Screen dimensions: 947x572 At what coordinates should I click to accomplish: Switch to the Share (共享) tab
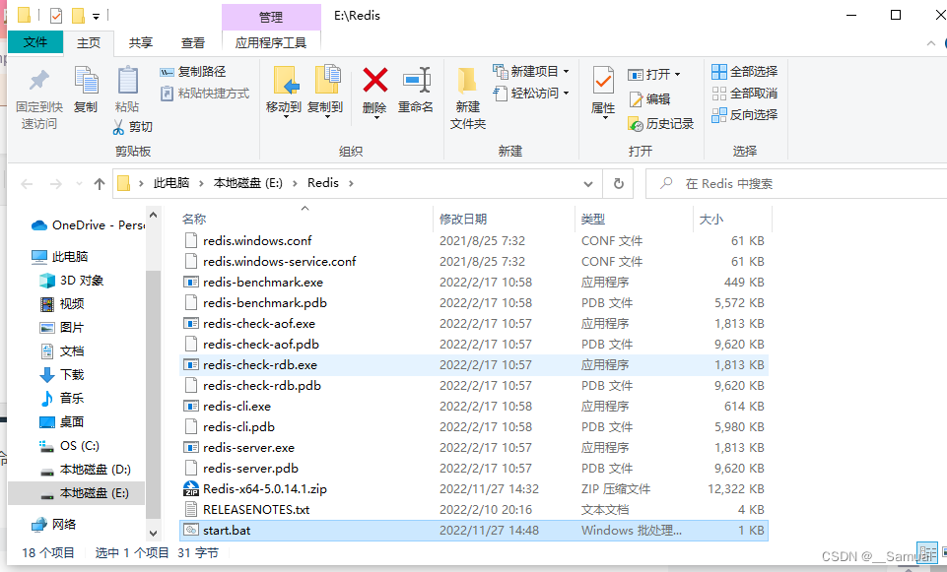[141, 43]
